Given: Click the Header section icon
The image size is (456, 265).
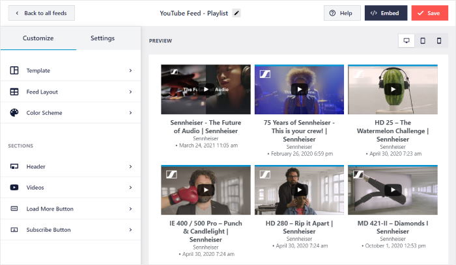Looking at the screenshot, I should pos(14,166).
